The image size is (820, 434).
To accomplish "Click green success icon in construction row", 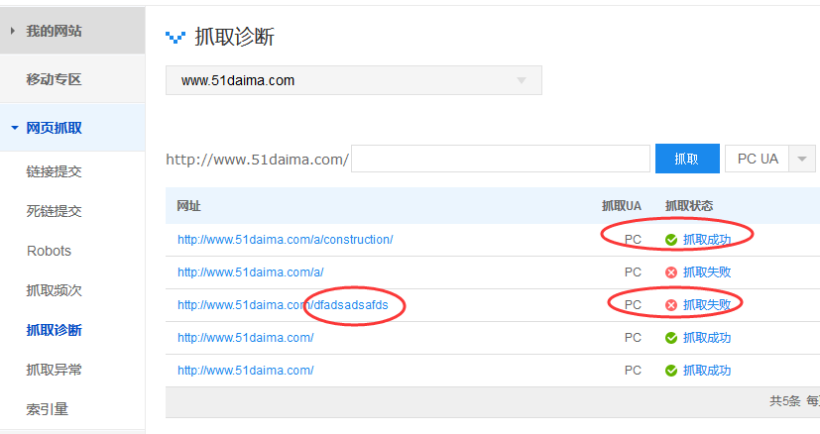I will tap(671, 240).
